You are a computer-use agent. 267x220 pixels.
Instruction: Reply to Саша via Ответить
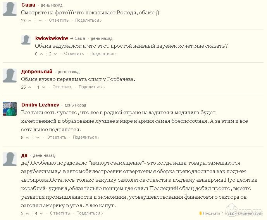click(x=59, y=21)
